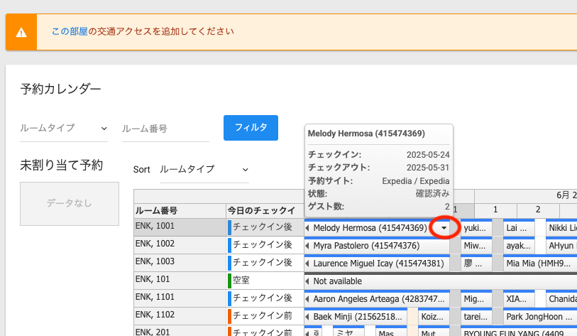Follow the この部屋 link in the banner

coord(70,32)
